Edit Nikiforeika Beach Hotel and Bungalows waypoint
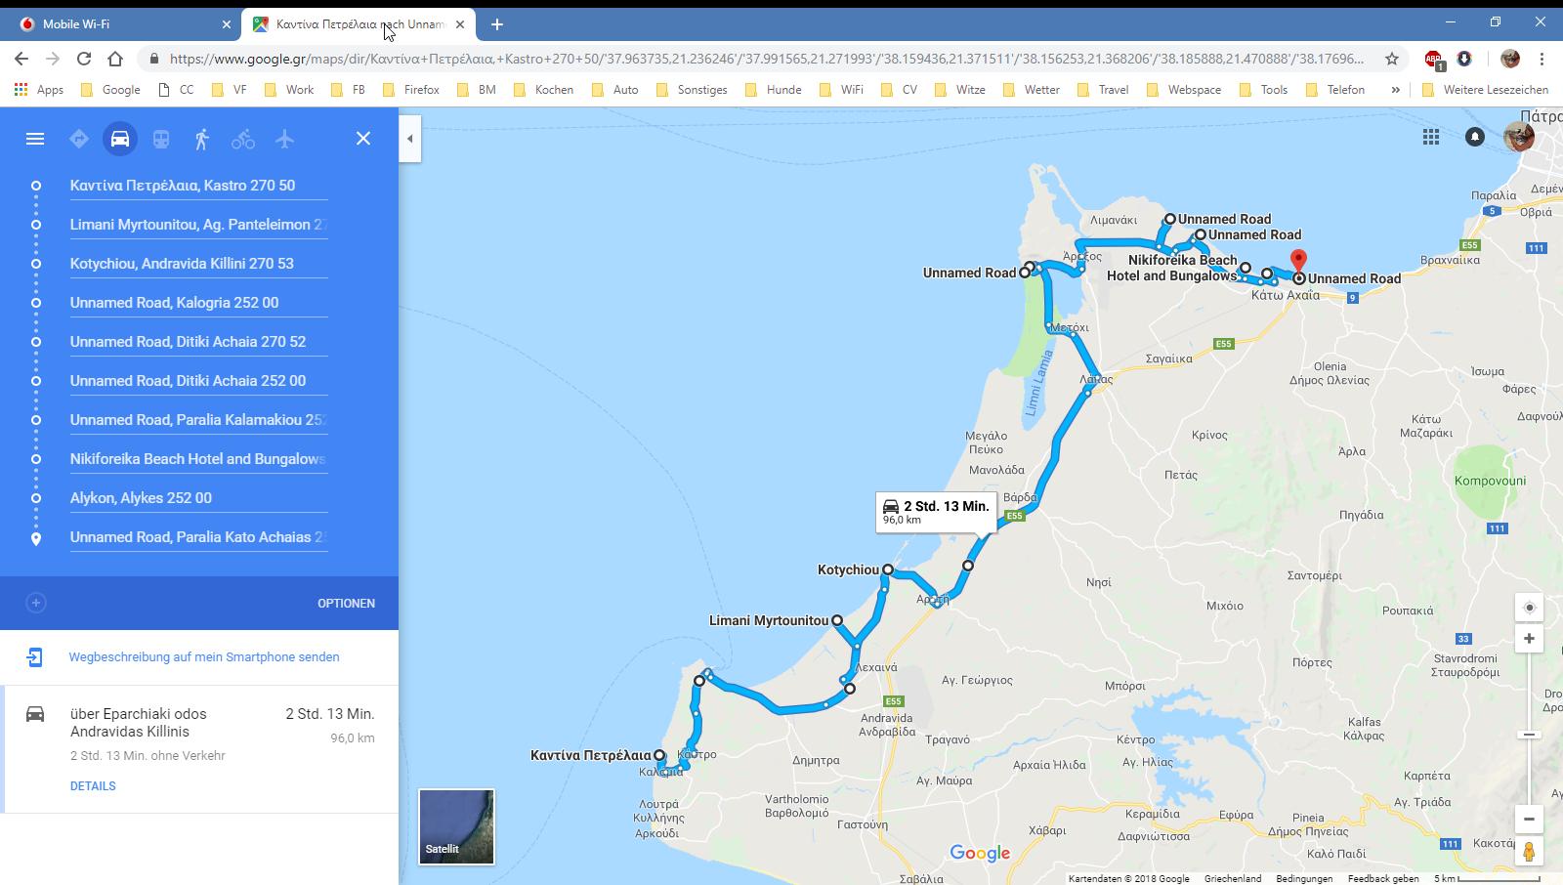The image size is (1563, 885). 198,459
